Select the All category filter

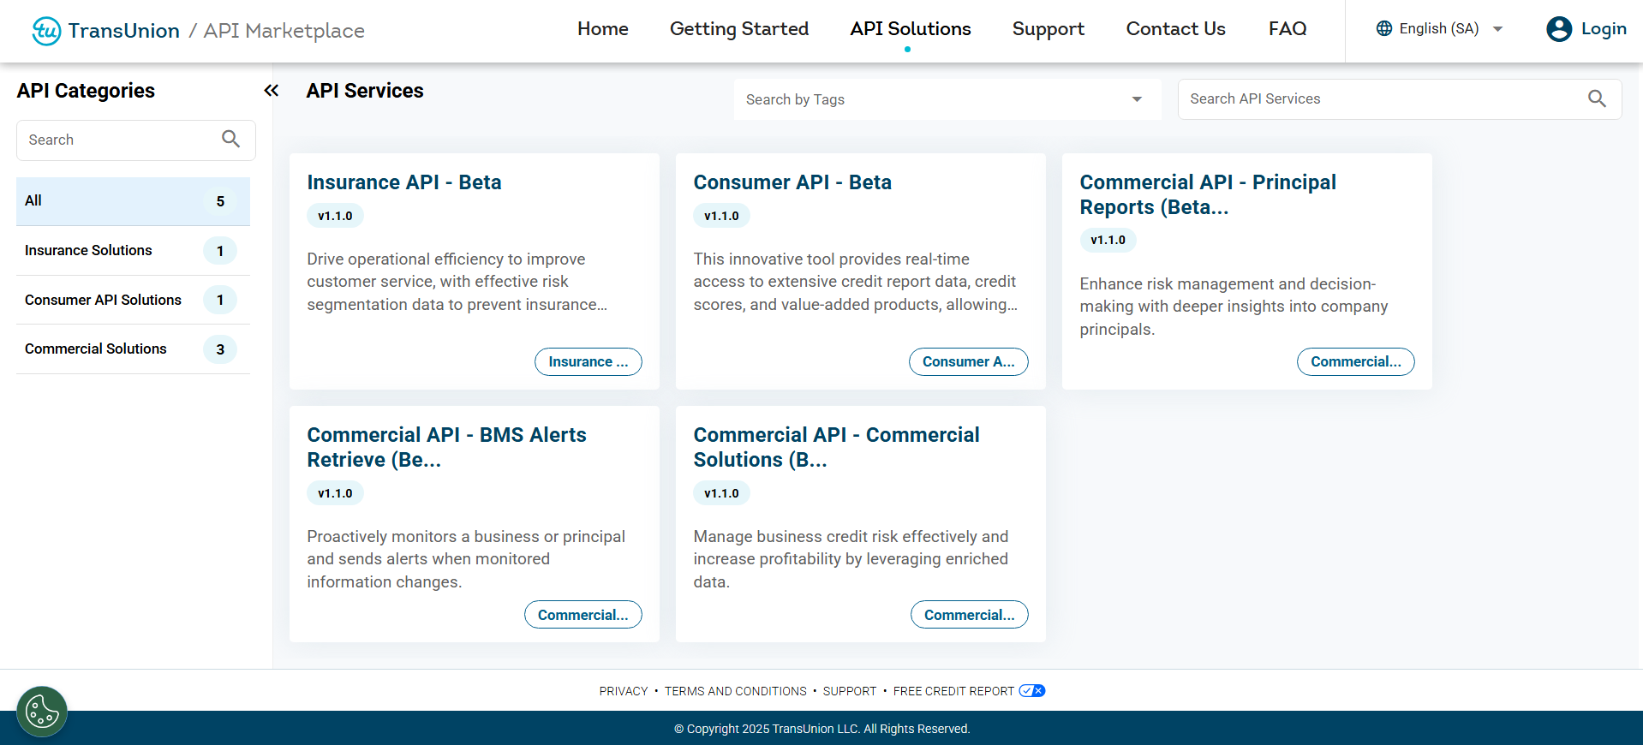pos(133,201)
